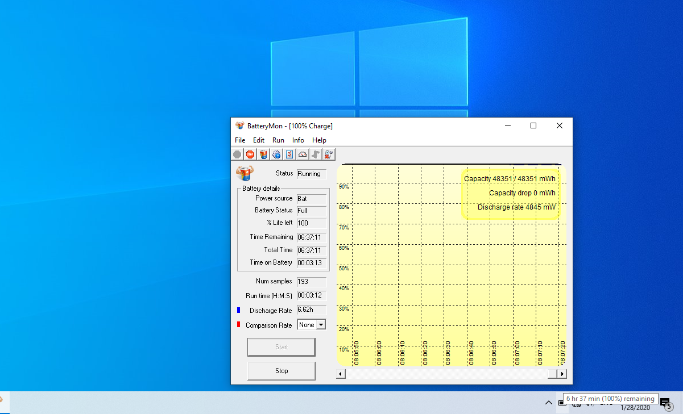Click the Num samples value 193
Image resolution: width=683 pixels, height=414 pixels.
coord(312,282)
